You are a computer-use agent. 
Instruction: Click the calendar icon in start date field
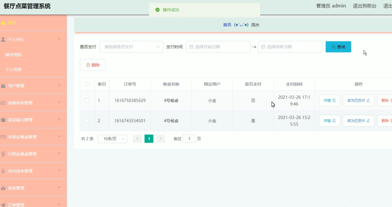click(x=191, y=47)
